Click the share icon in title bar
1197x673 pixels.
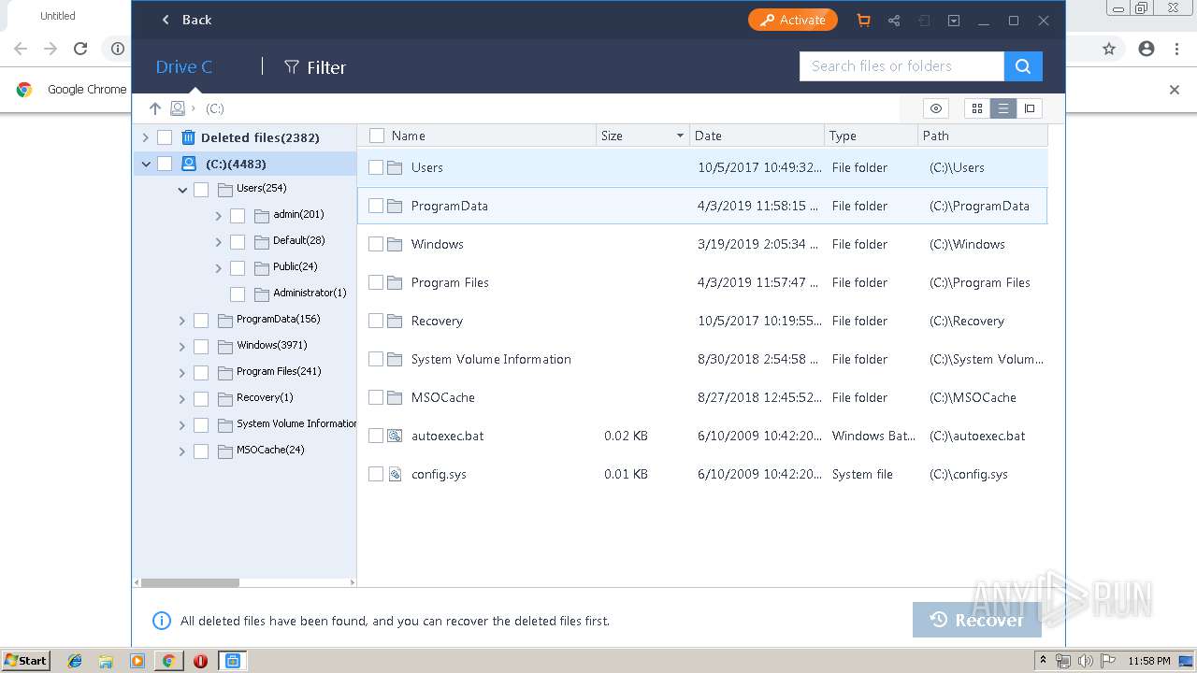(x=894, y=20)
